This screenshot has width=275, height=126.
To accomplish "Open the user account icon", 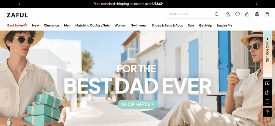I will pos(228,14).
